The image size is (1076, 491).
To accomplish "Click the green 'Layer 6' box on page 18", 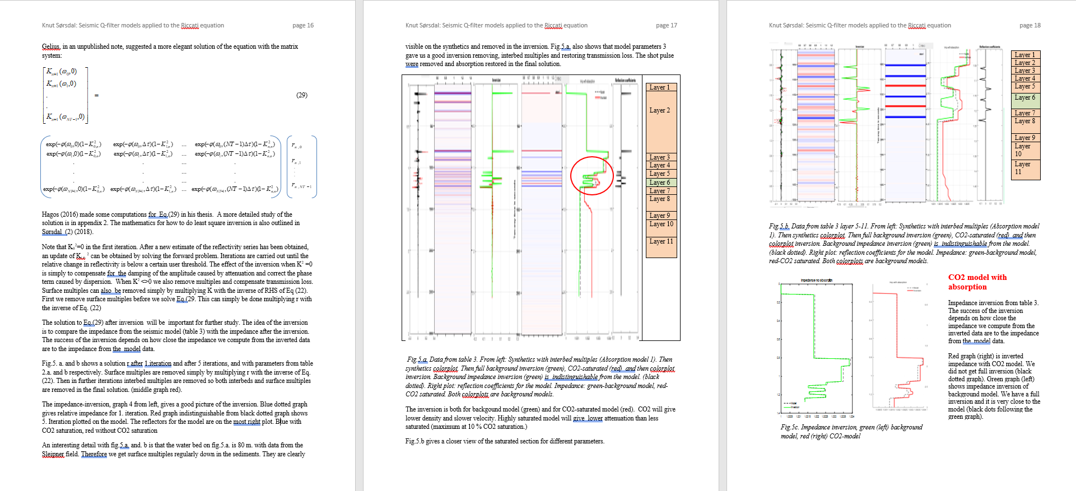I will (x=1026, y=101).
